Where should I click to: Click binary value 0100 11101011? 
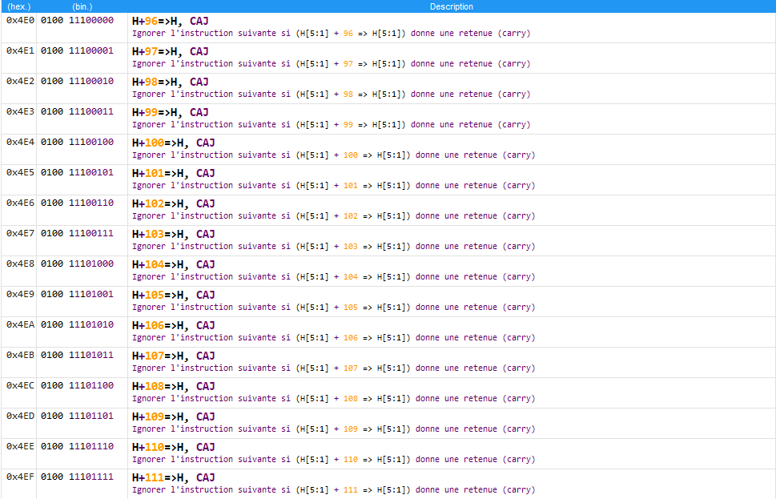(77, 355)
